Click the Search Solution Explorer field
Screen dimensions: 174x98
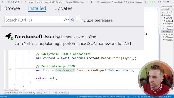(x=167, y=12)
